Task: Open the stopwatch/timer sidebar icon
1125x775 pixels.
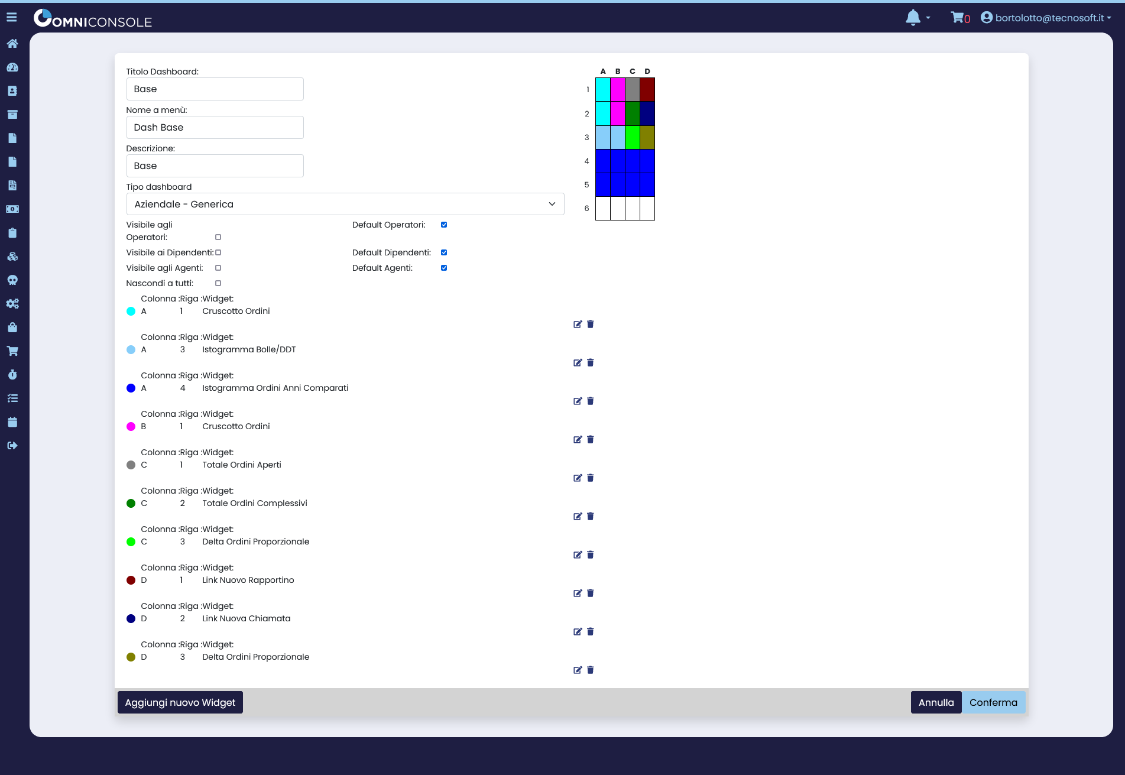Action: click(x=12, y=374)
